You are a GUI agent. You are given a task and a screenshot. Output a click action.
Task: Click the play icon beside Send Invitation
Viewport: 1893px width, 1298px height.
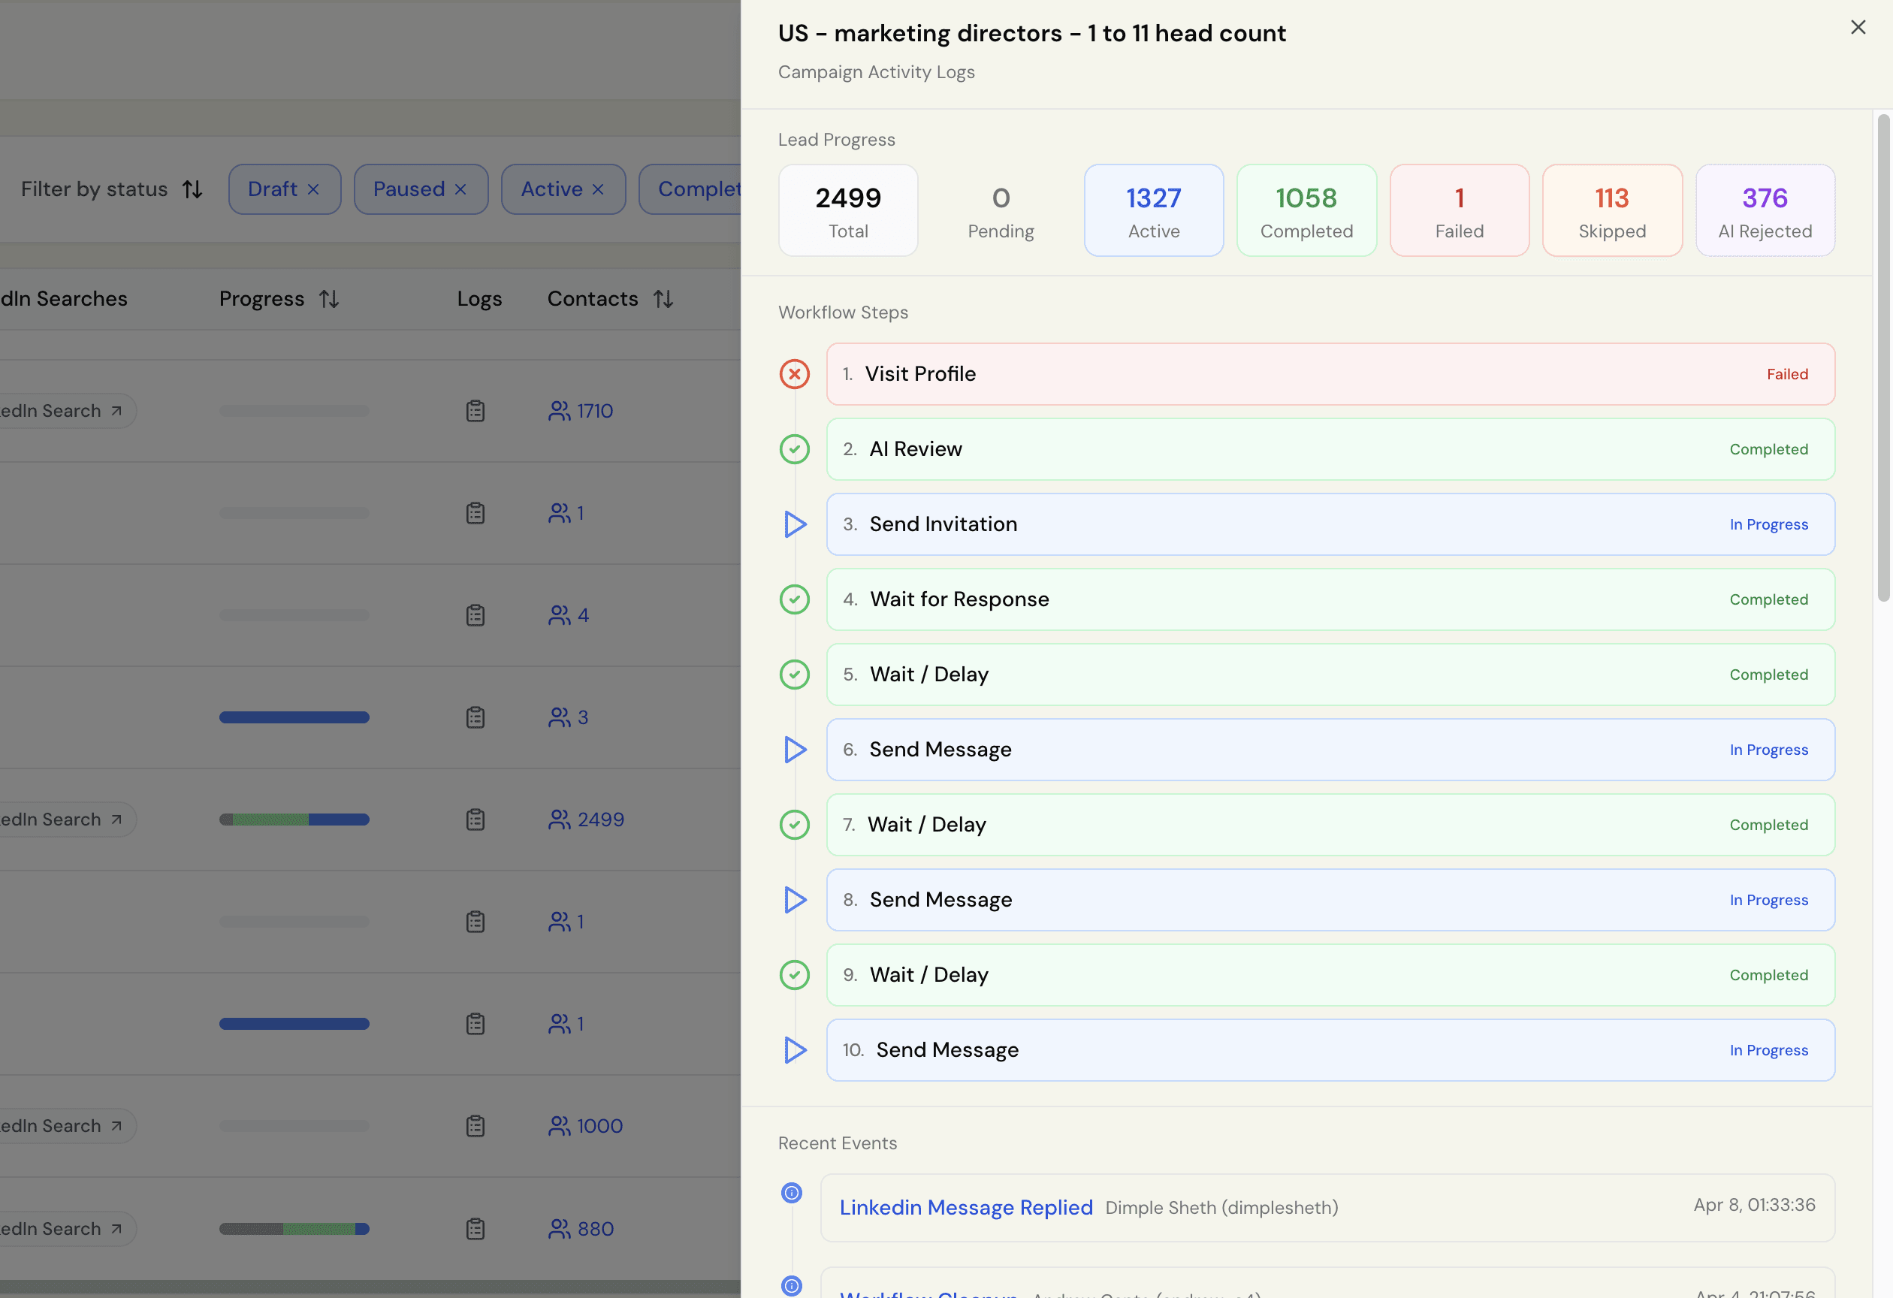(794, 524)
